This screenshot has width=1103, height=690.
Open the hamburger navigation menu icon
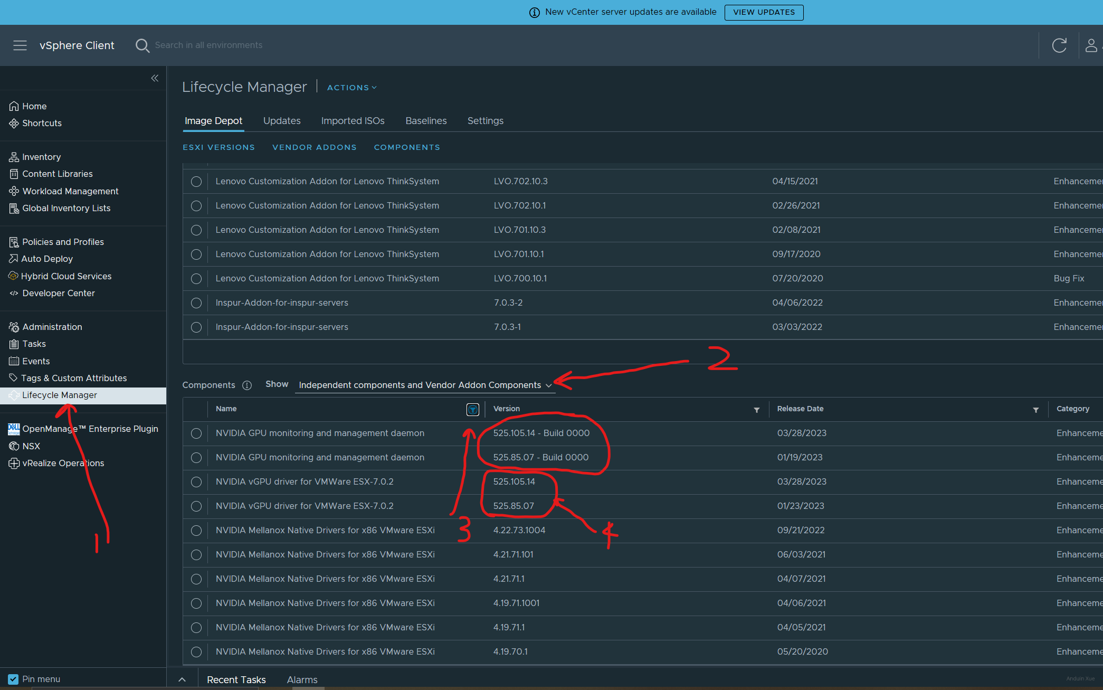click(20, 45)
